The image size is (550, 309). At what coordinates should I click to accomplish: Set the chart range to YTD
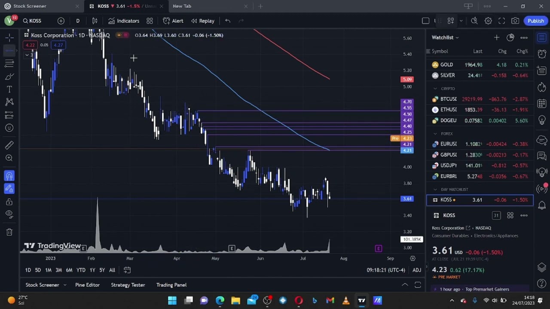[81, 270]
